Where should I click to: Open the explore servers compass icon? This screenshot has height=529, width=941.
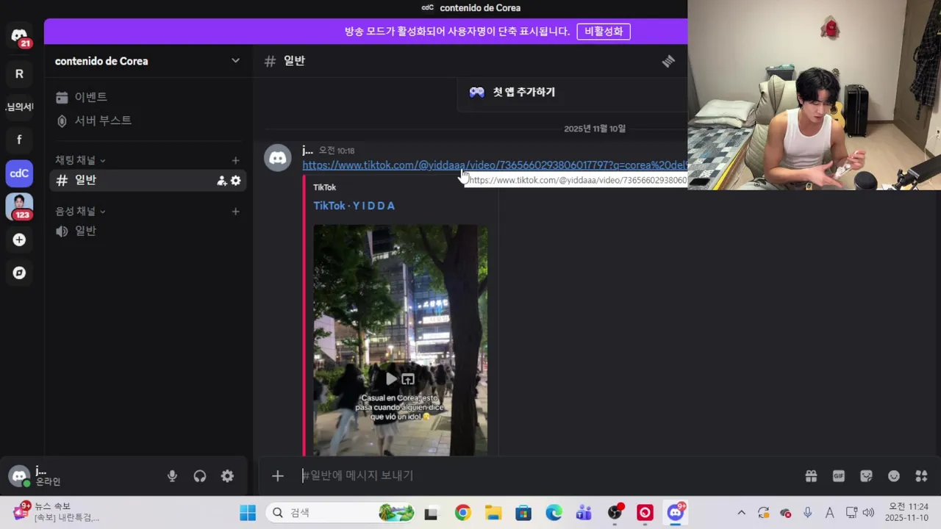point(19,273)
